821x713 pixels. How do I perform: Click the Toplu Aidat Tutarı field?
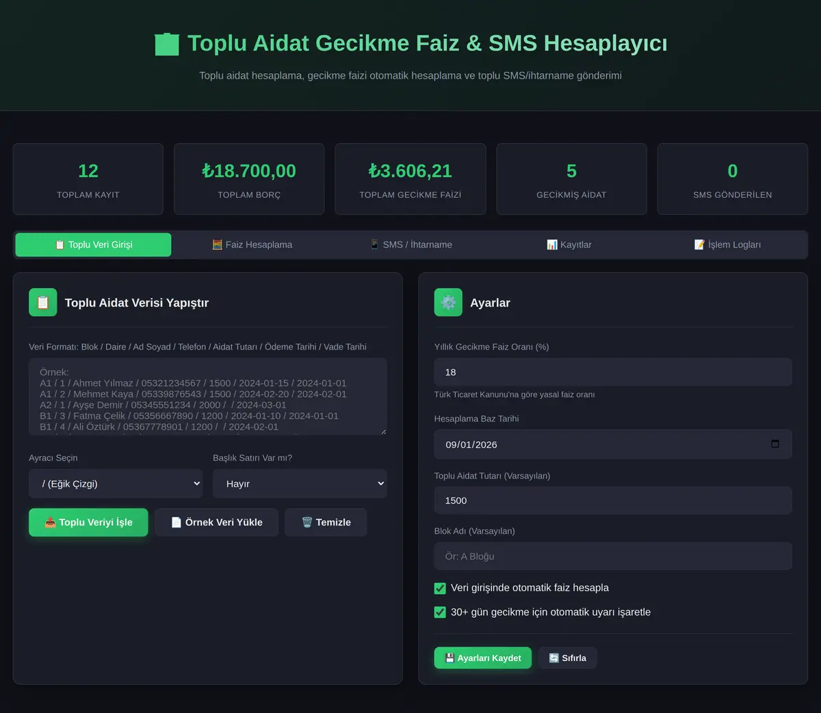coord(613,501)
